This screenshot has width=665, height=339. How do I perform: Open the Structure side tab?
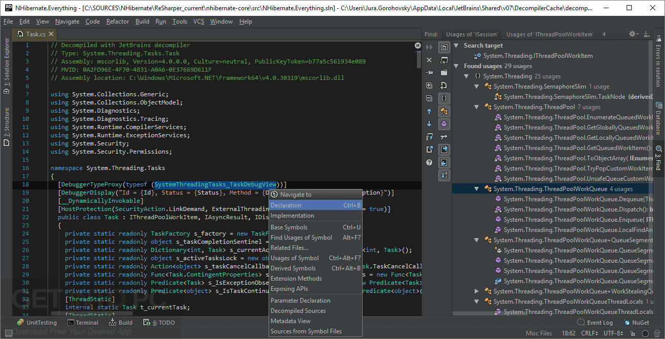pos(7,126)
